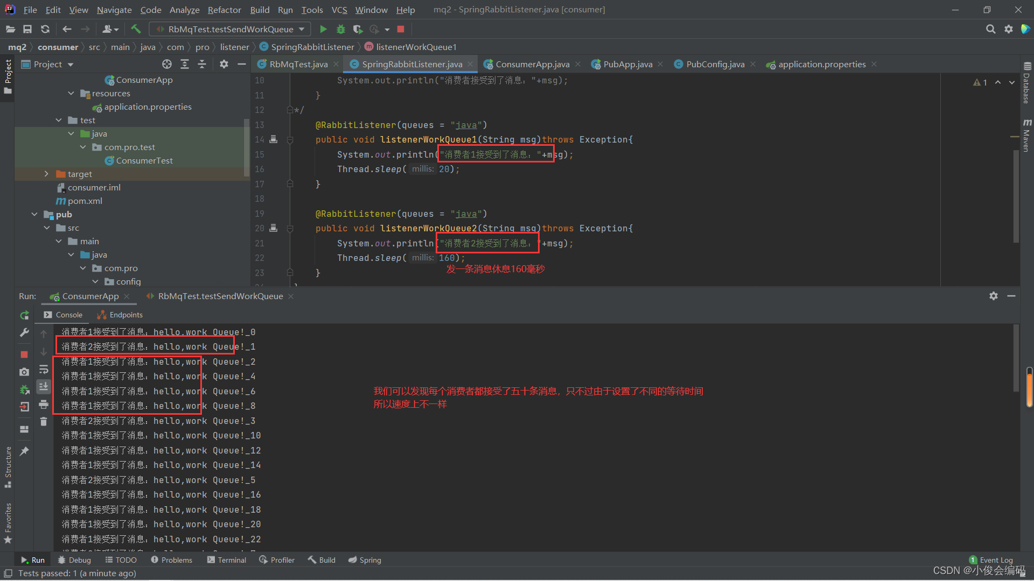Open the Refactor menu

click(x=223, y=10)
